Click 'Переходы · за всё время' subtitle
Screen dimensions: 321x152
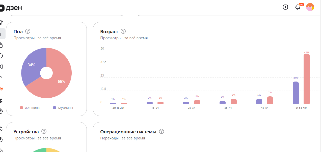click(x=122, y=138)
